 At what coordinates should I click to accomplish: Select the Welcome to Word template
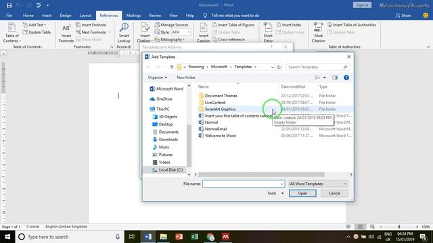[220, 136]
